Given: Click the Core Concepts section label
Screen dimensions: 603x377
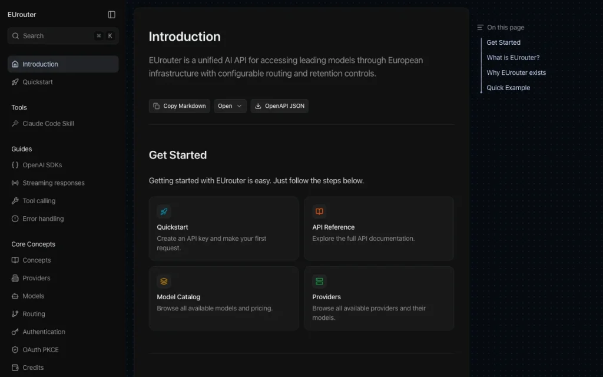Looking at the screenshot, I should pyautogui.click(x=33, y=244).
